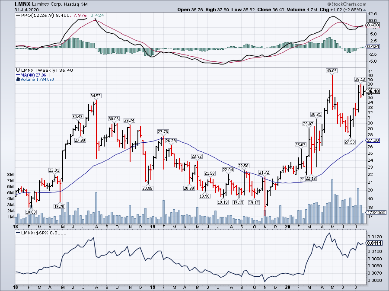Click the blue MA(40) line marker in legend

point(18,75)
